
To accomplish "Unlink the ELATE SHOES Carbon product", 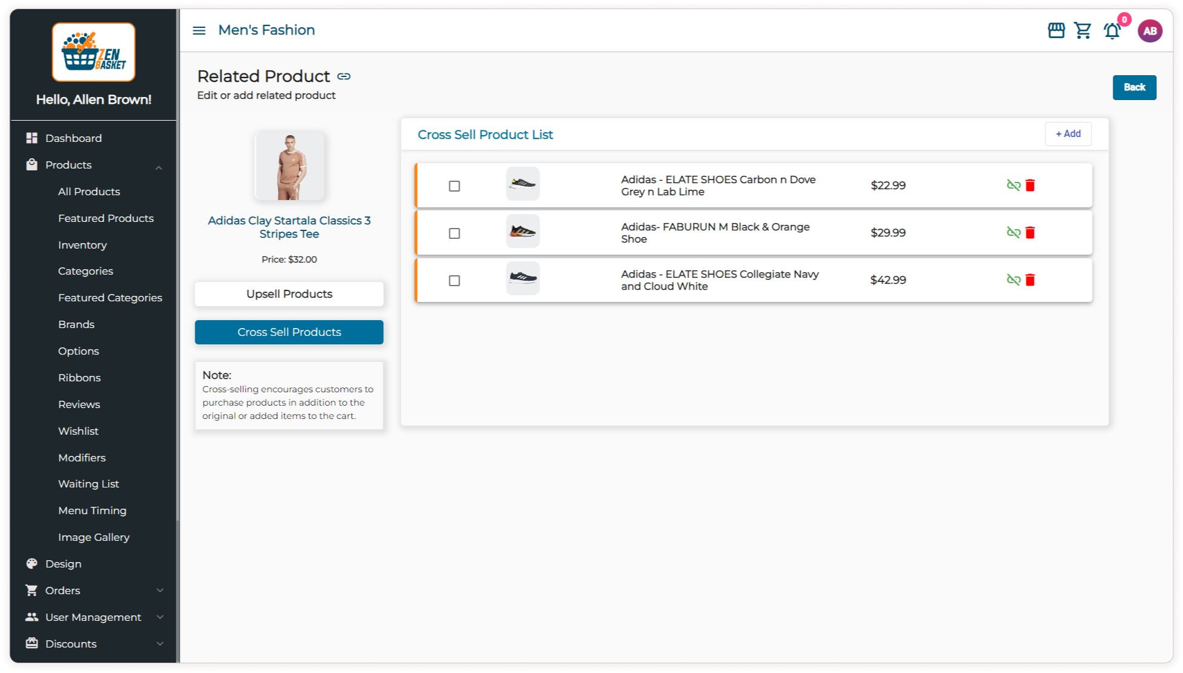I will (x=1013, y=186).
